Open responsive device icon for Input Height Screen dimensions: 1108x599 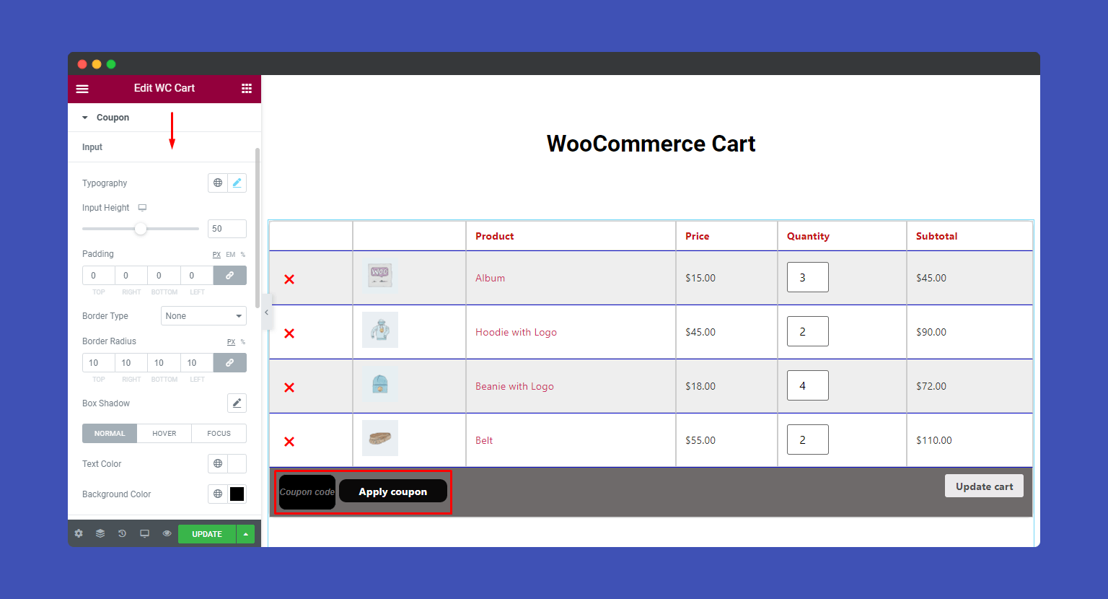[143, 208]
